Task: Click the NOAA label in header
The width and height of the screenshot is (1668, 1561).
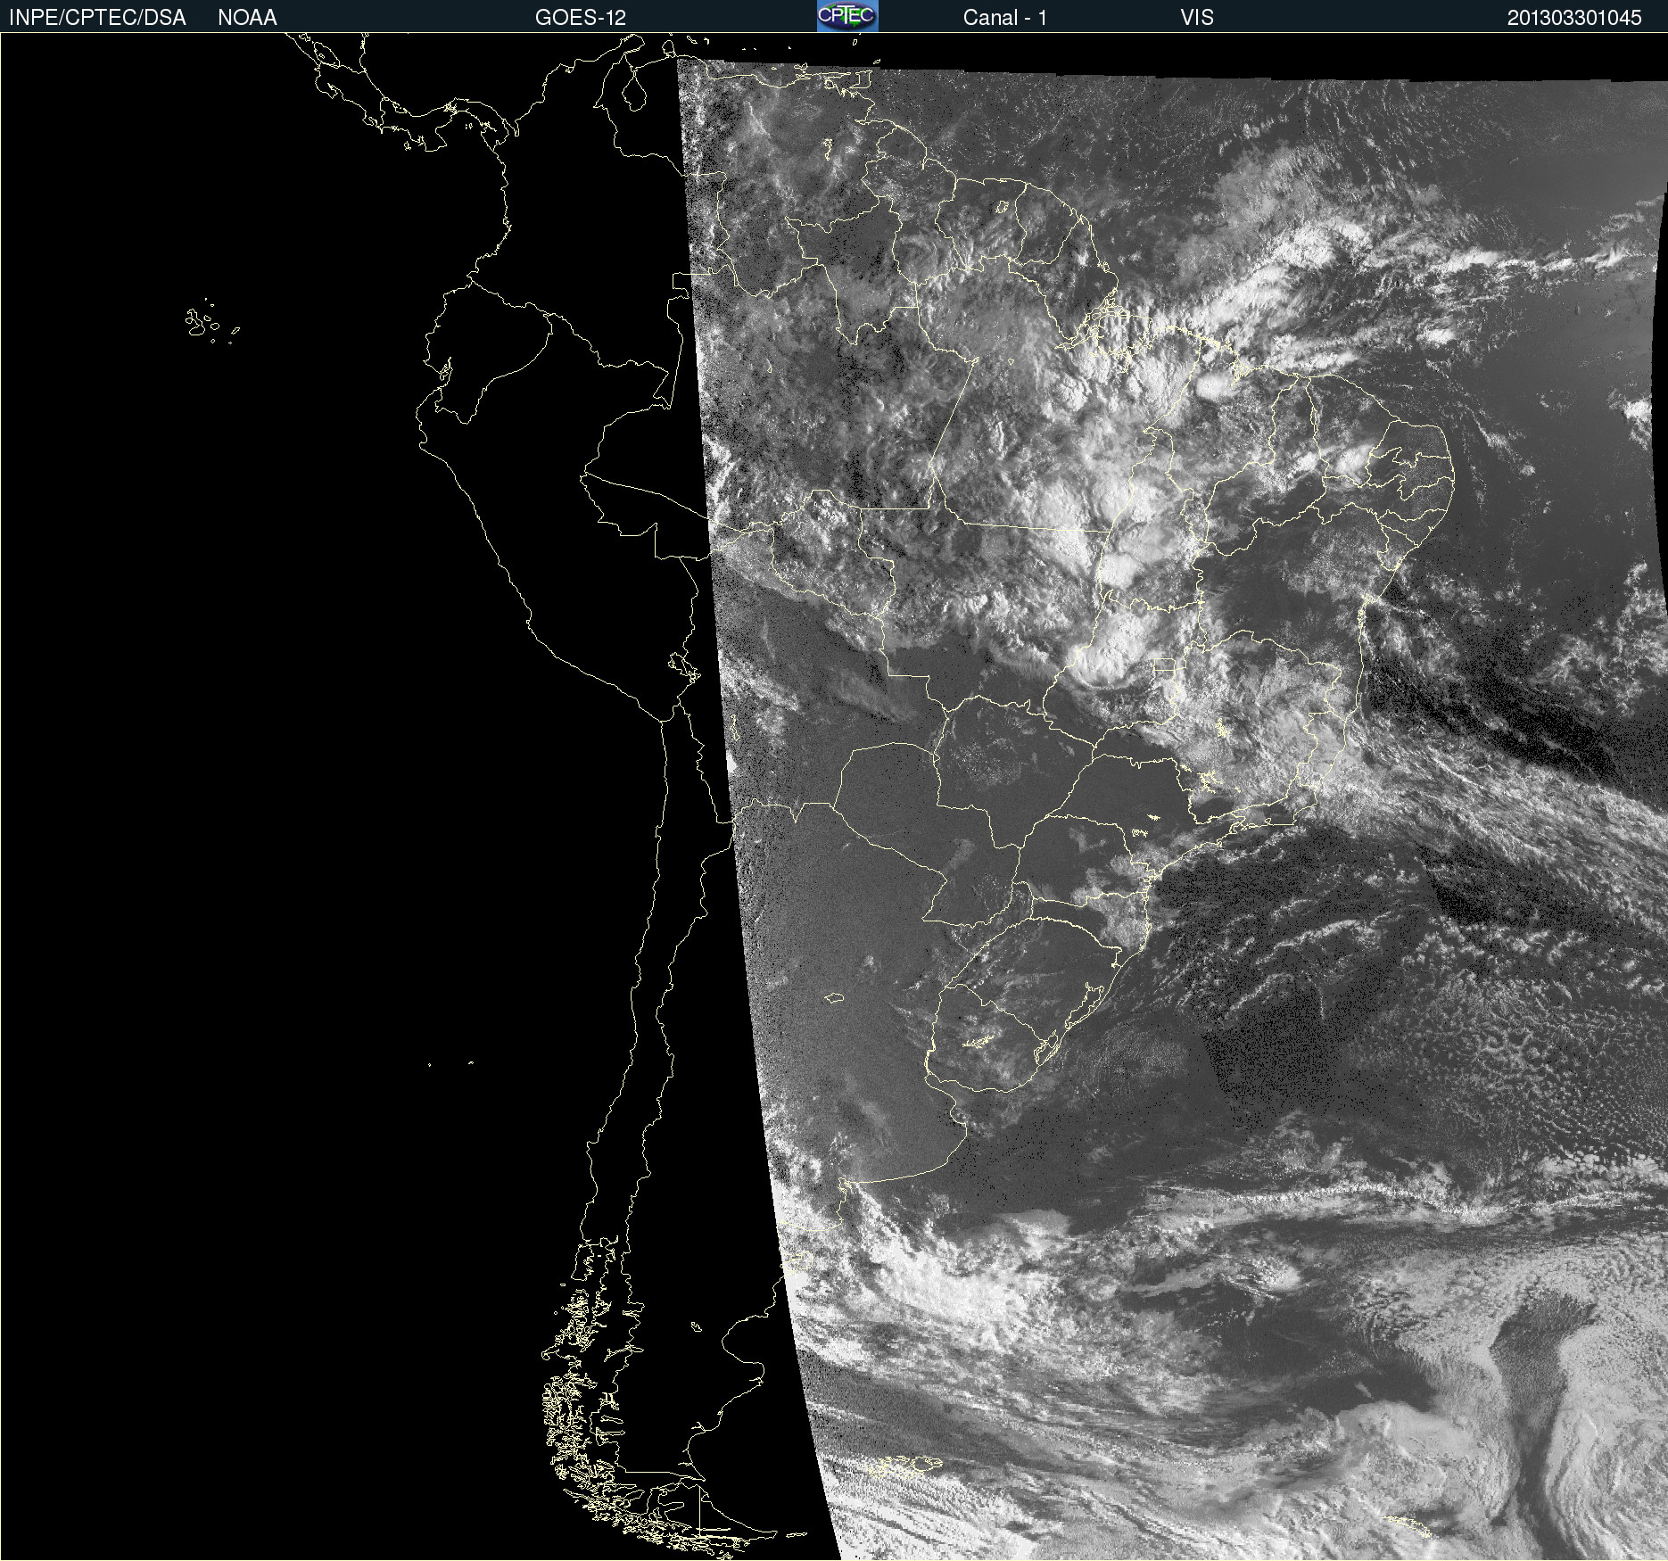Action: point(247,18)
